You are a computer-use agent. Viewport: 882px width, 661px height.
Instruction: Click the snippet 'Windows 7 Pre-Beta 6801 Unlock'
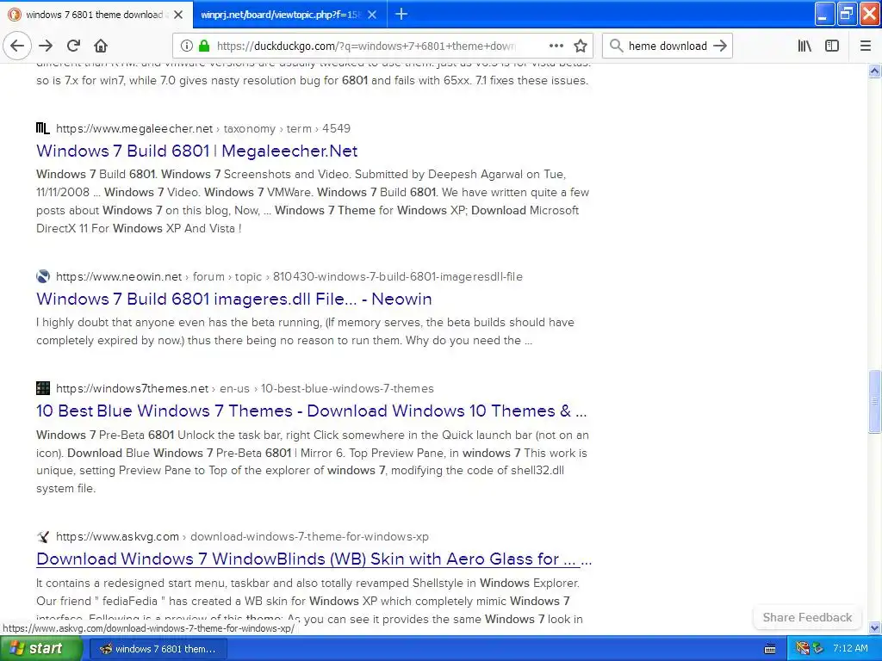pos(313,461)
